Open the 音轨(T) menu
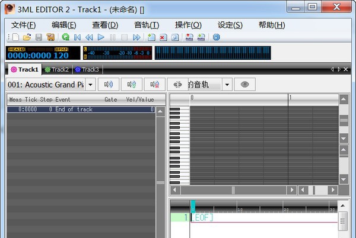This screenshot has height=238, width=356. [x=147, y=25]
